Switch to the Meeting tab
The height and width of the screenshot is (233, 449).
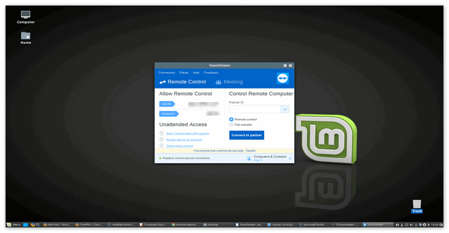click(x=230, y=82)
